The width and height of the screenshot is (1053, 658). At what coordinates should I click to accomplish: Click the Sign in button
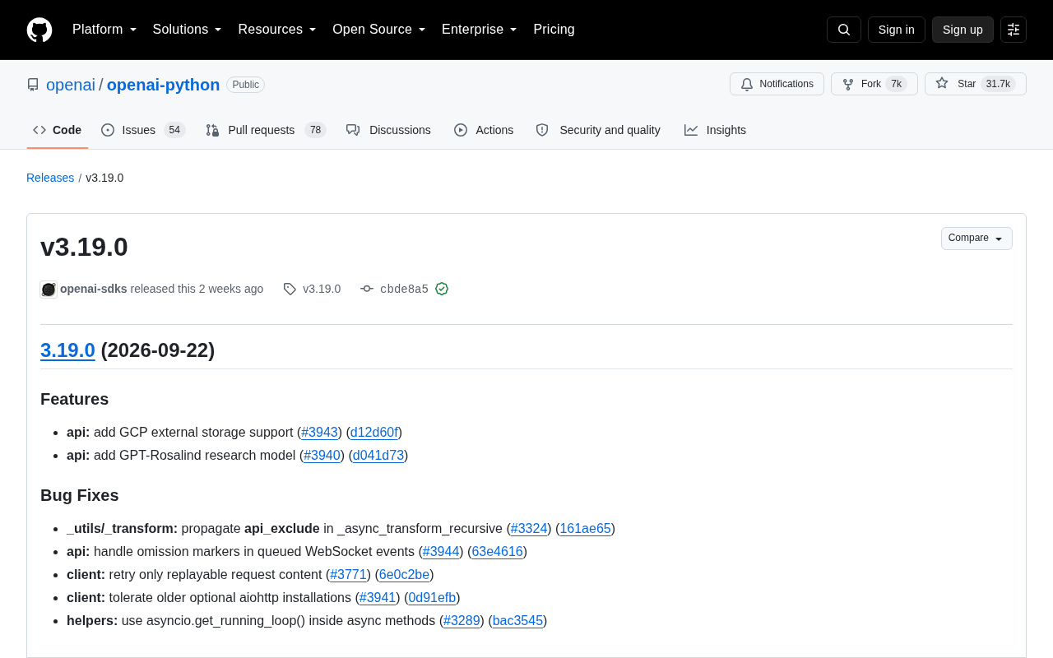click(897, 30)
